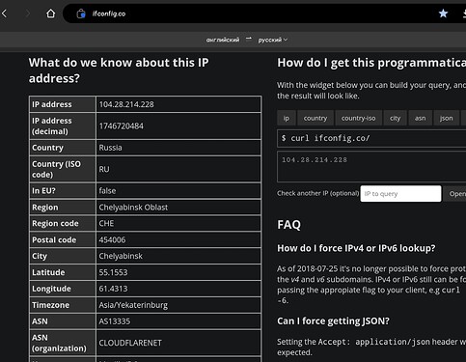Screen dimensions: 466x362
Task: Select the английский source language
Action: point(223,40)
